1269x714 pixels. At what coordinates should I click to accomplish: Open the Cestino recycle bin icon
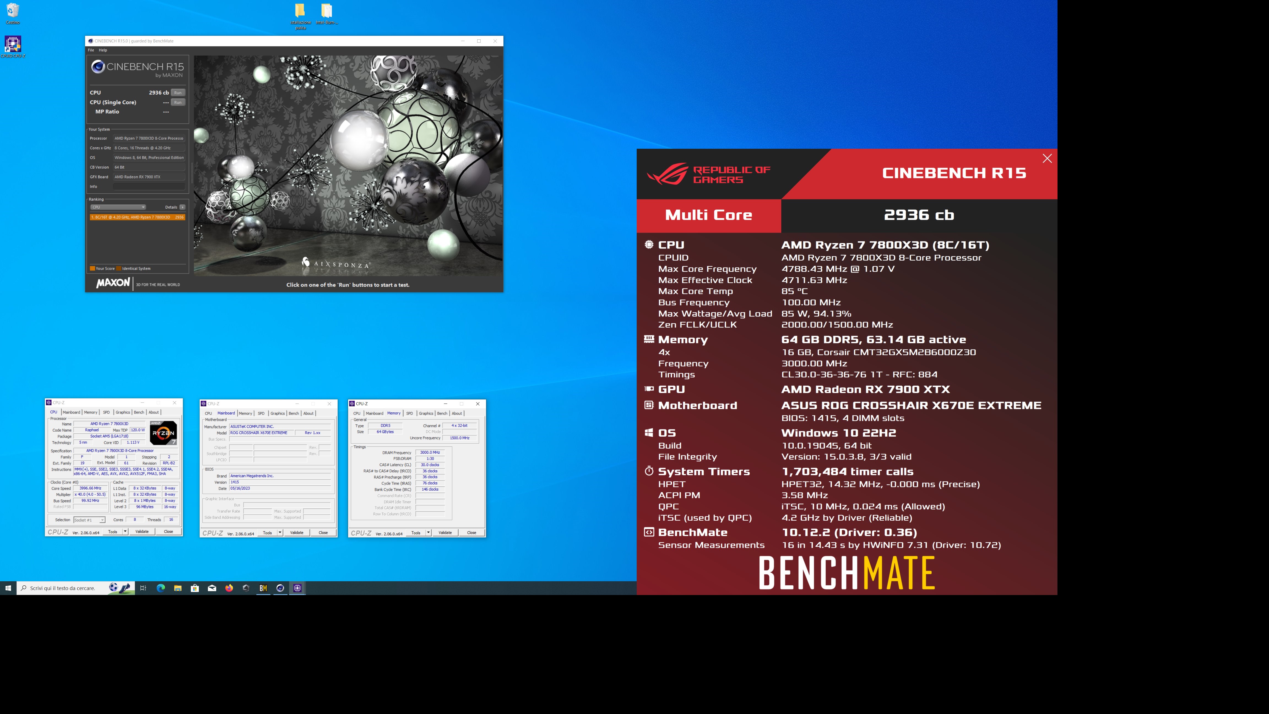(x=13, y=14)
